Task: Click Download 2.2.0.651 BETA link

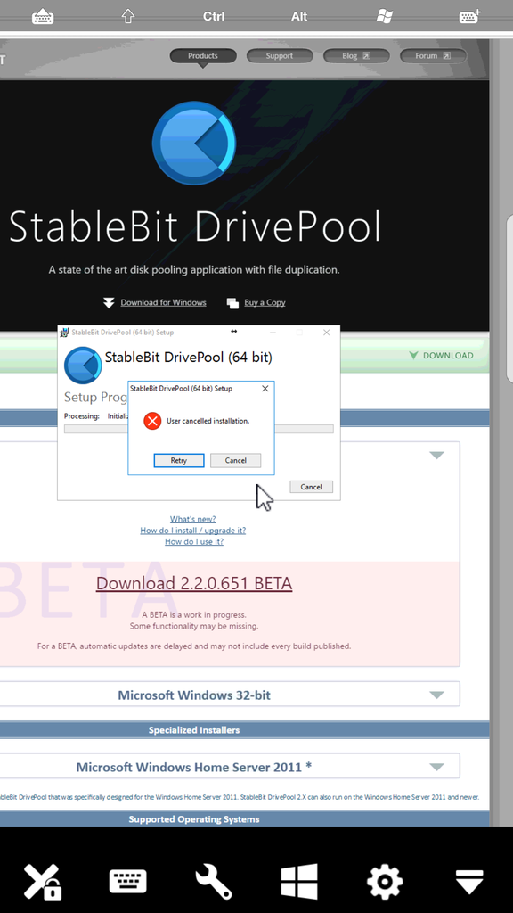Action: pos(193,583)
